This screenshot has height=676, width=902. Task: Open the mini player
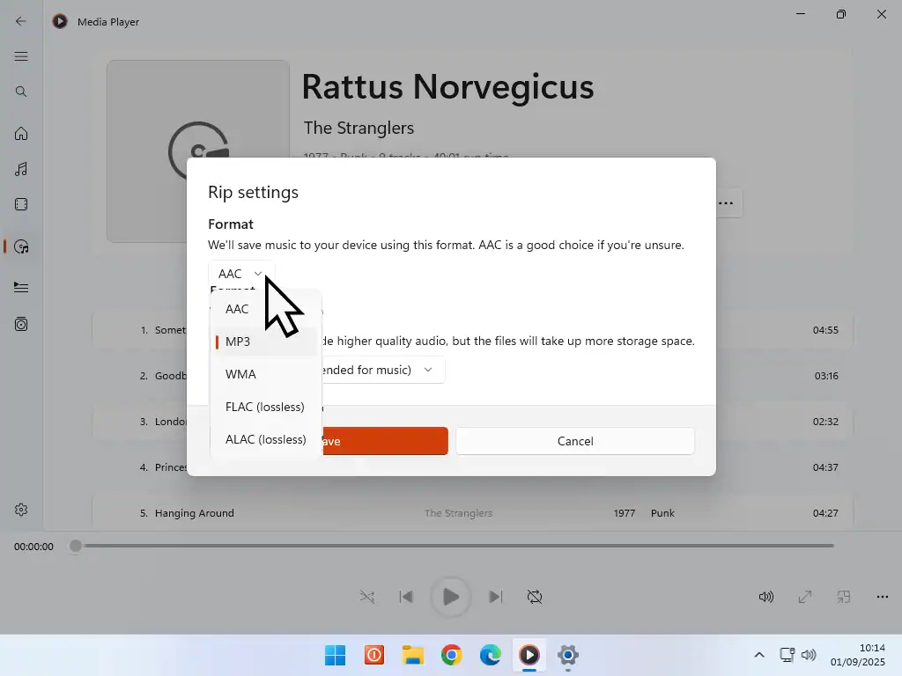point(843,597)
